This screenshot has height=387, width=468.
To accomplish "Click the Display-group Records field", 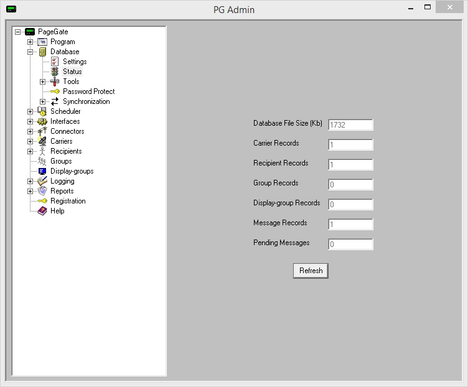I will (x=350, y=205).
